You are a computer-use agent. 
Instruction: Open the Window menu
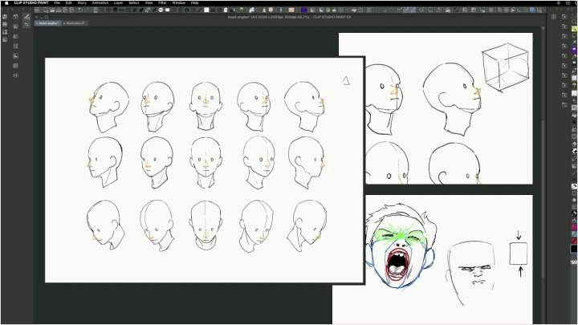pyautogui.click(x=179, y=2)
